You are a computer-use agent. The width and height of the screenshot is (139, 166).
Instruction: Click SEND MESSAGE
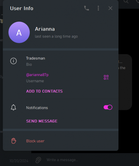[42, 121]
